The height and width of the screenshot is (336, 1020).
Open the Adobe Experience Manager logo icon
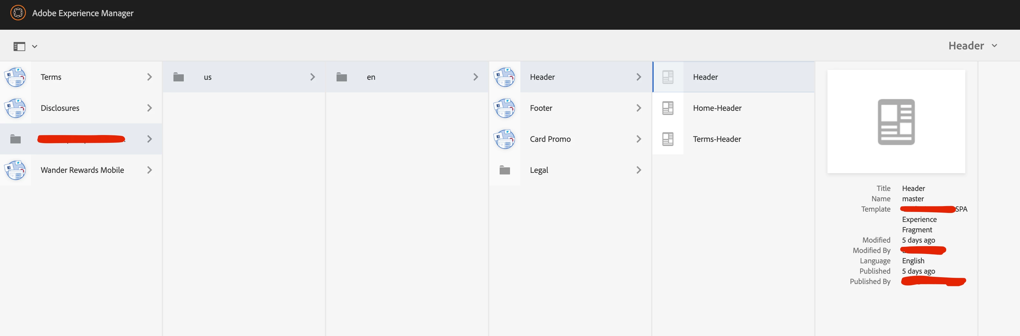[x=18, y=13]
